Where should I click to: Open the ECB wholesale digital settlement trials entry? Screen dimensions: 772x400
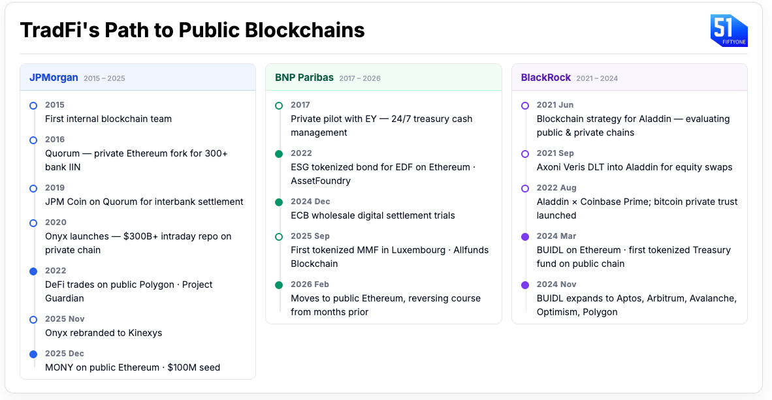pos(372,215)
